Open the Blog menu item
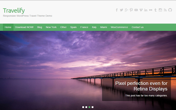This screenshot has width=176, height=110. tap(39, 27)
